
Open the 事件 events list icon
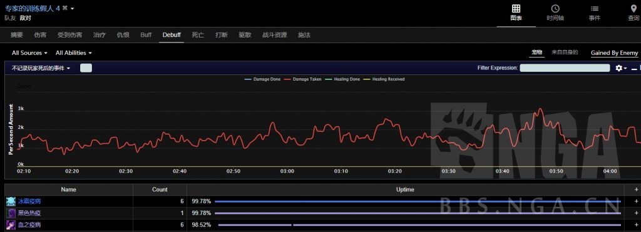(595, 9)
